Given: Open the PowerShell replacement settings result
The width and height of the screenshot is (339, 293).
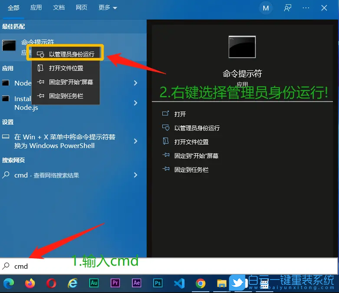Looking at the screenshot, I should 65,141.
